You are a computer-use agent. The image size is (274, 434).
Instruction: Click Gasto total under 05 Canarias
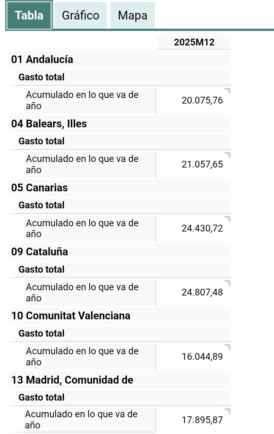pos(41,205)
